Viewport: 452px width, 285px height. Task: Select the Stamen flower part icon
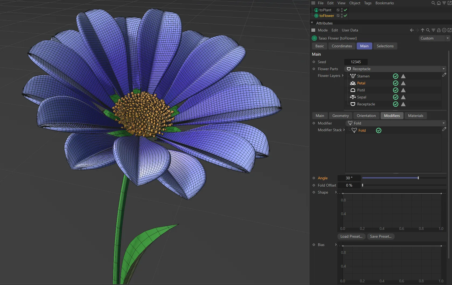(x=353, y=76)
